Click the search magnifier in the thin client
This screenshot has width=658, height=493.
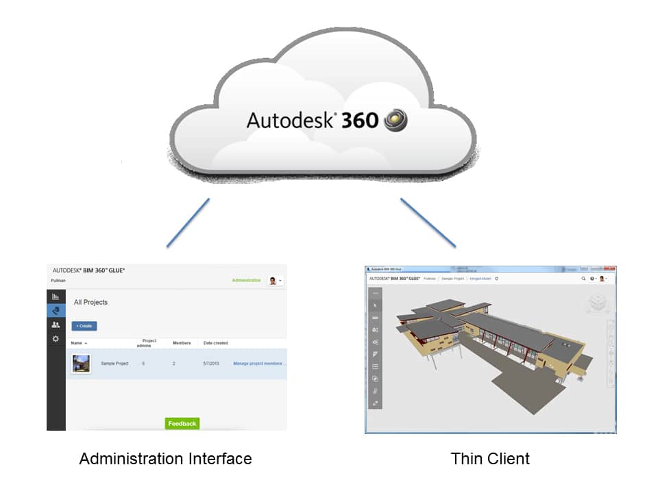(583, 279)
